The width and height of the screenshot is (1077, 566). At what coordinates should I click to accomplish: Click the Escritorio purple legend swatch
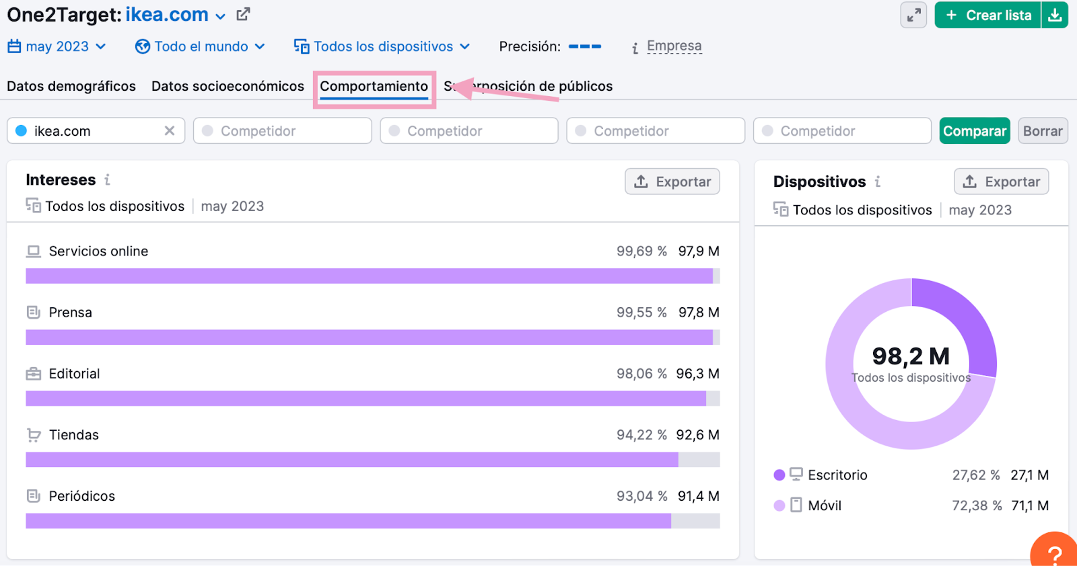(779, 475)
